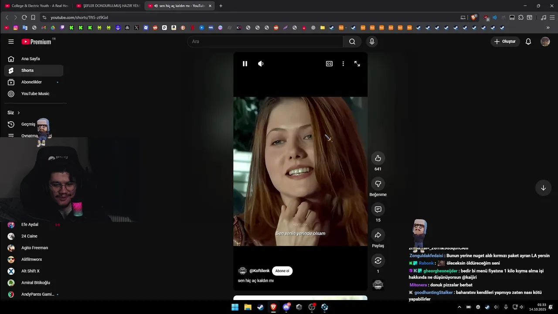The height and width of the screenshot is (314, 558).
Task: Open the Oluştur create button
Action: 505,41
